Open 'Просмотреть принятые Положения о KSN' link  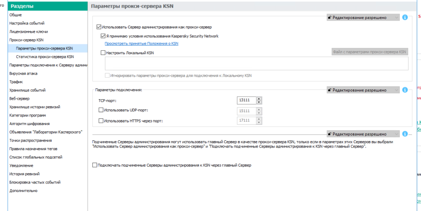click(141, 43)
